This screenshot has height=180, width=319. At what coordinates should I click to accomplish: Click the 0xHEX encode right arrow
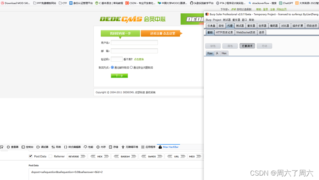pos(160,156)
